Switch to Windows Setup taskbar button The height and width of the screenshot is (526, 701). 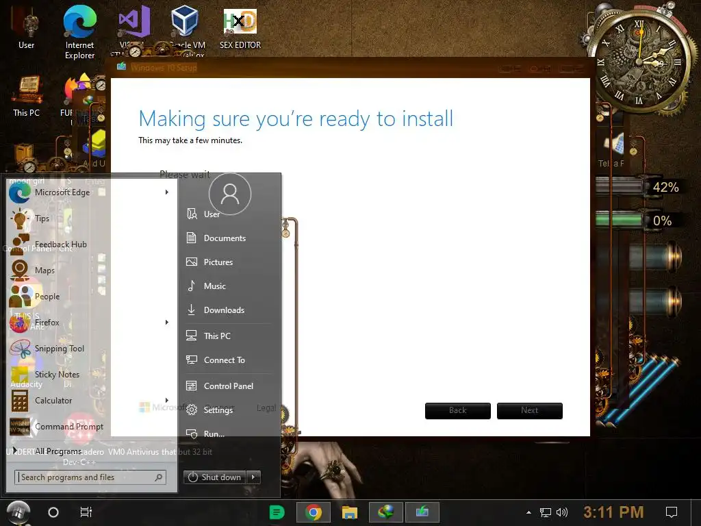(422, 512)
